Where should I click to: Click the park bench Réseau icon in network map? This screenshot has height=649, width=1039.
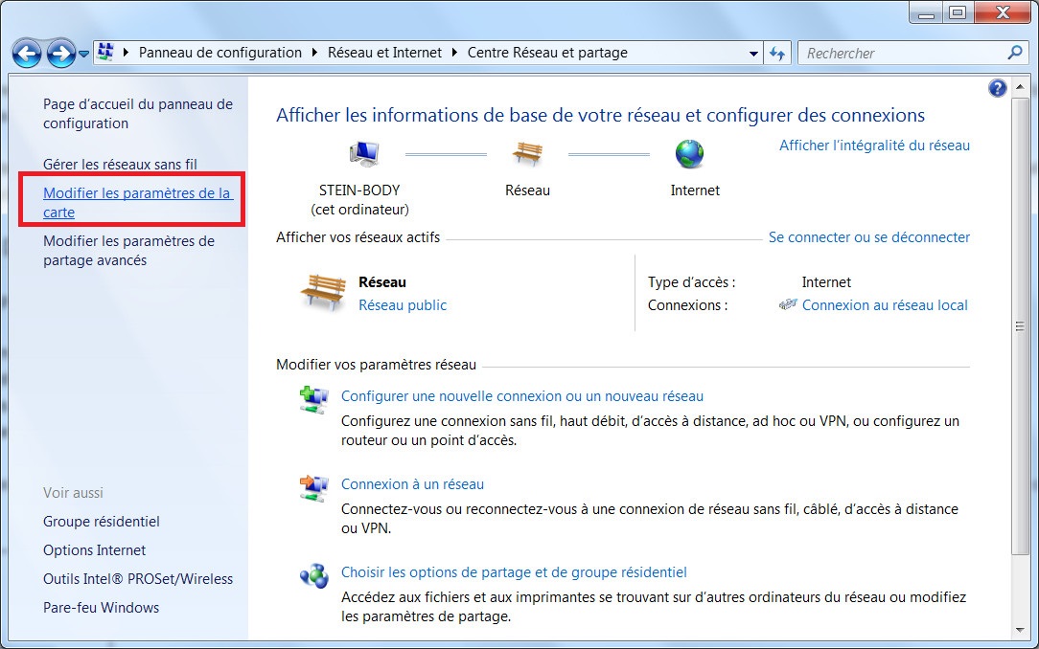click(527, 154)
